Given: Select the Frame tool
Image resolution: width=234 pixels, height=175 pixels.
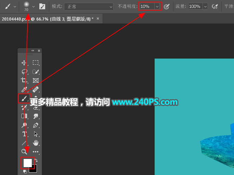Looking at the screenshot, I should (36, 80).
